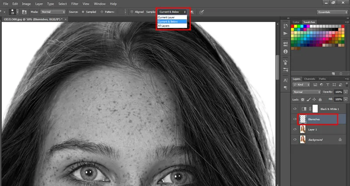Choose Current Layer from the Sample list
Viewport: 350px width, 186px height.
[x=172, y=17]
